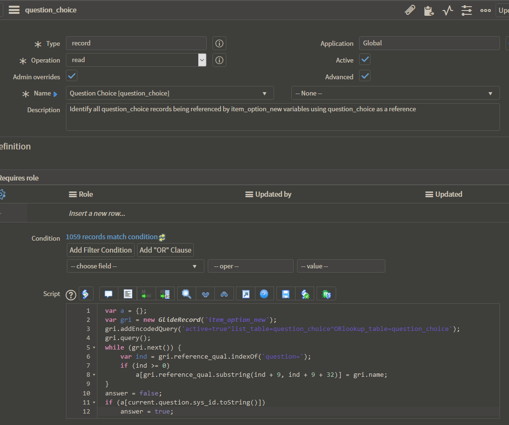This screenshot has height=425, width=509.
Task: Open the three-dots more options menu
Action: [486, 10]
